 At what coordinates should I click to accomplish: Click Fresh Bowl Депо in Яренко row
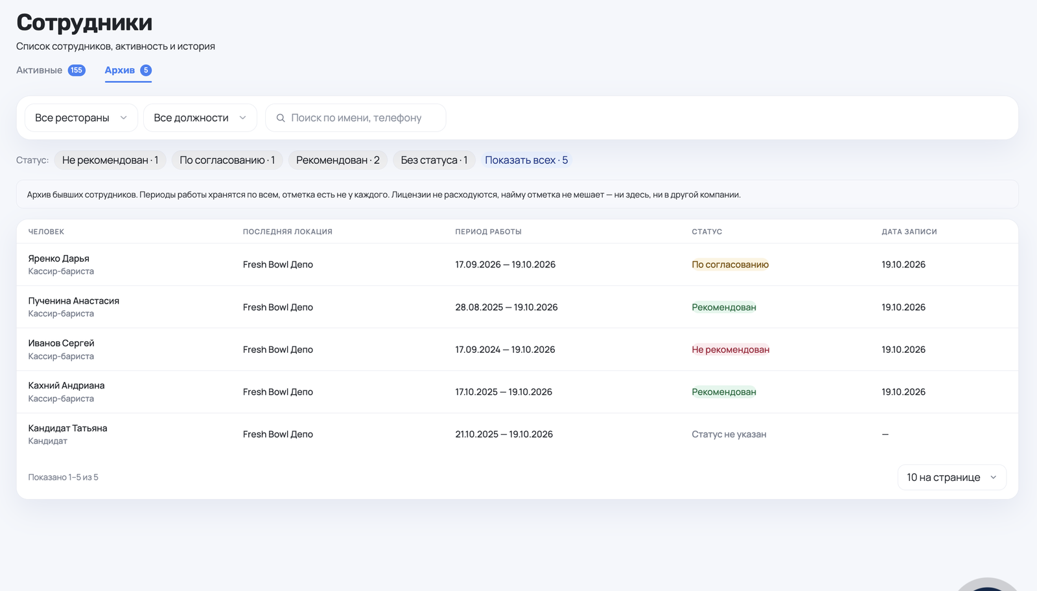click(x=277, y=265)
